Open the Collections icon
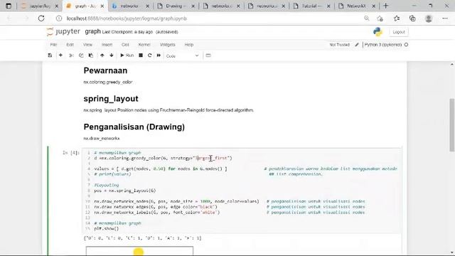The height and width of the screenshot is (256, 455). (412, 18)
